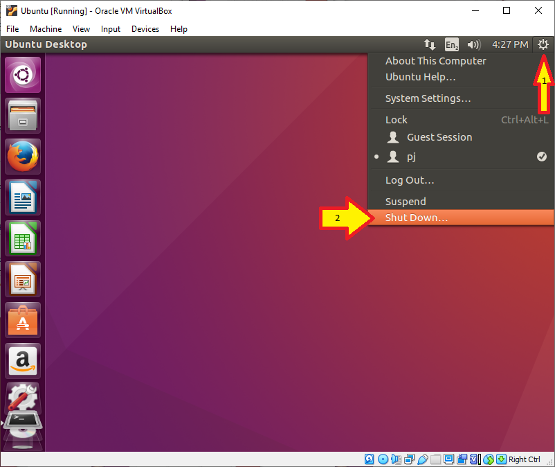Select the pj user account entry
The width and height of the screenshot is (555, 467).
pos(460,157)
